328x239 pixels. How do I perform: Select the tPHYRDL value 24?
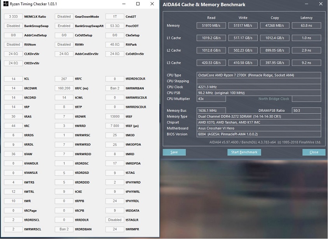[115, 201]
